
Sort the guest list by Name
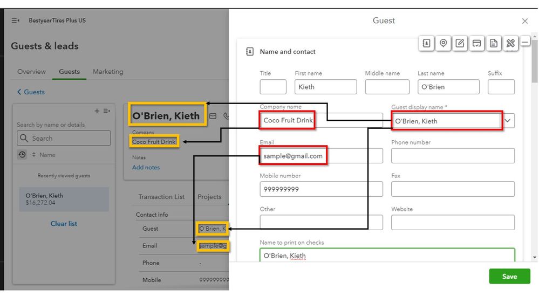click(x=44, y=155)
